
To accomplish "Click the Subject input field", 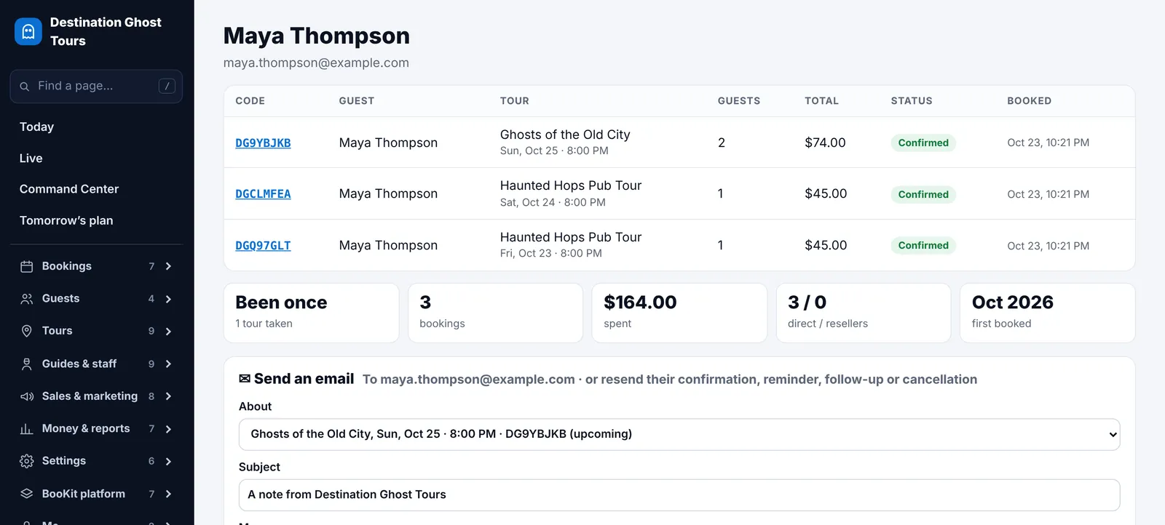I will 679,494.
